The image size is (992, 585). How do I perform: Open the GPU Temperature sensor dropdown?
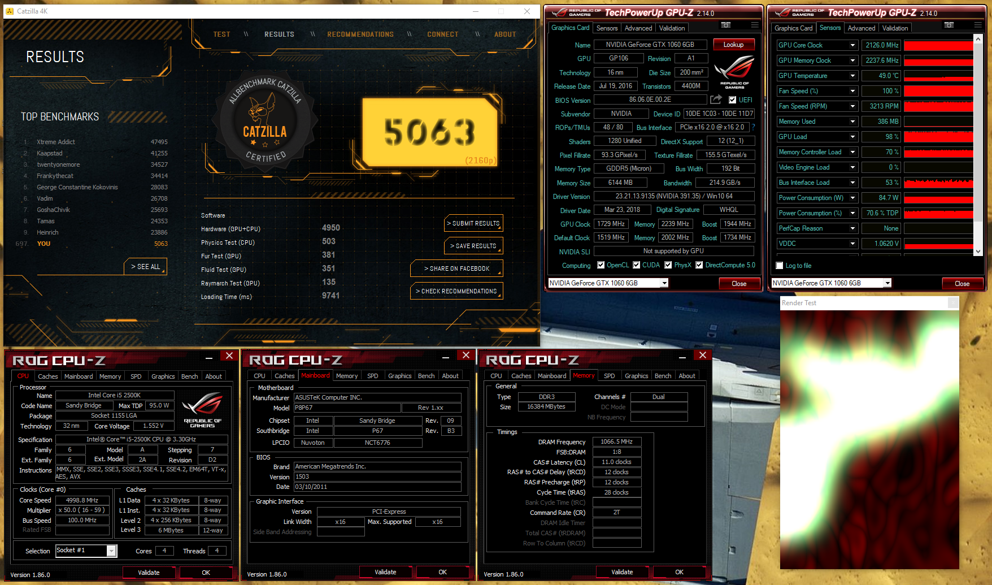tap(852, 76)
